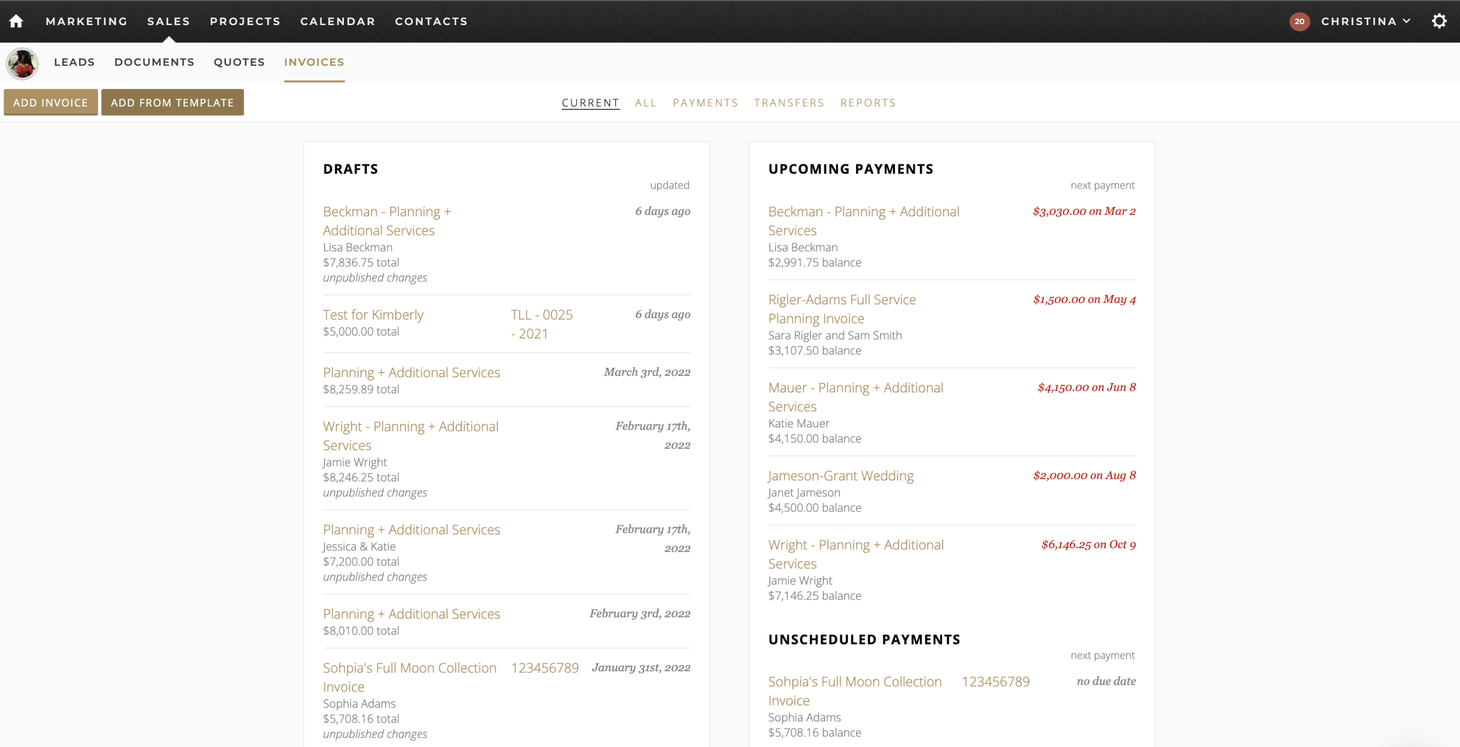Open the notification badge showing 20
The image size is (1460, 747).
[x=1300, y=22]
